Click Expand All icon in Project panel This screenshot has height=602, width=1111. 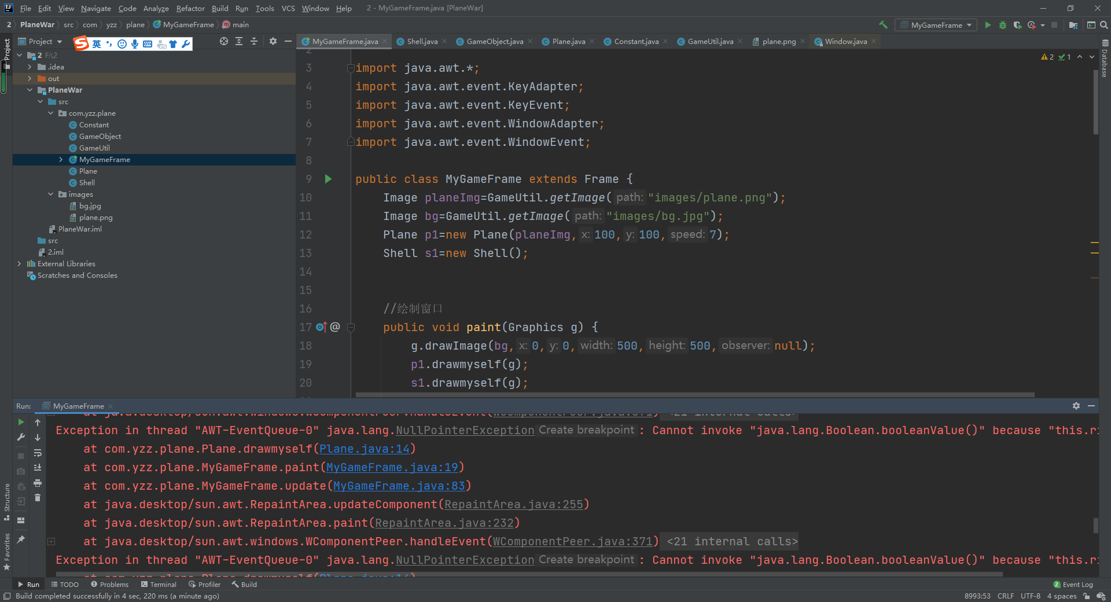pyautogui.click(x=239, y=41)
